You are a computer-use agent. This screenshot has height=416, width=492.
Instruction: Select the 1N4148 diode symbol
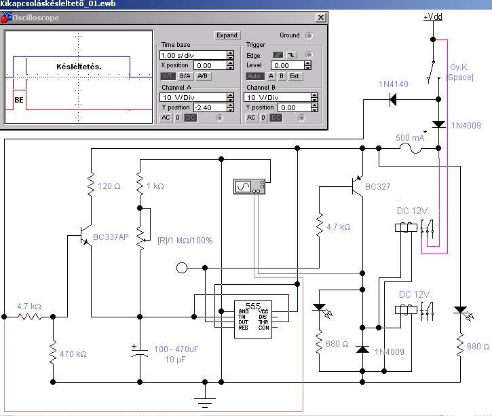pyautogui.click(x=392, y=100)
